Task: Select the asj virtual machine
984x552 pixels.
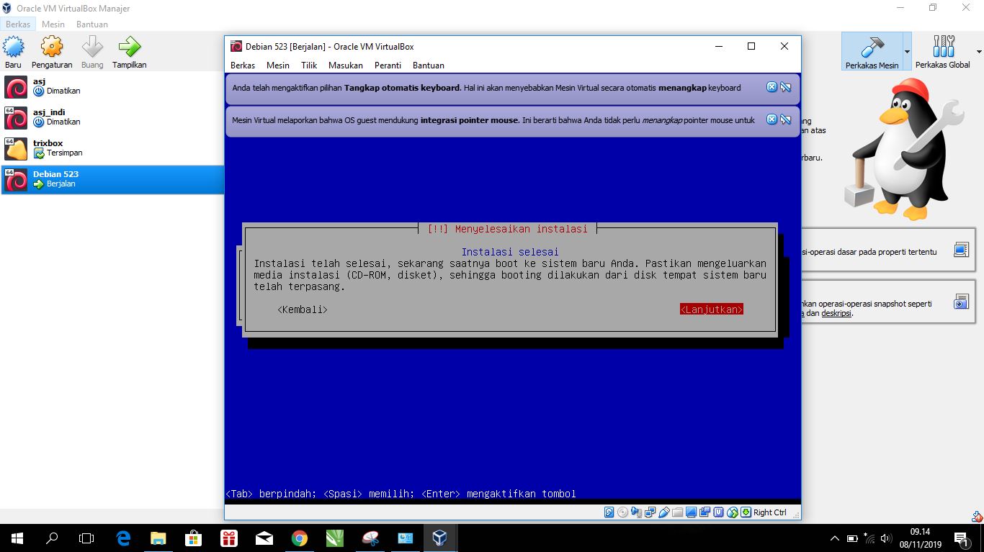Action: (x=112, y=86)
